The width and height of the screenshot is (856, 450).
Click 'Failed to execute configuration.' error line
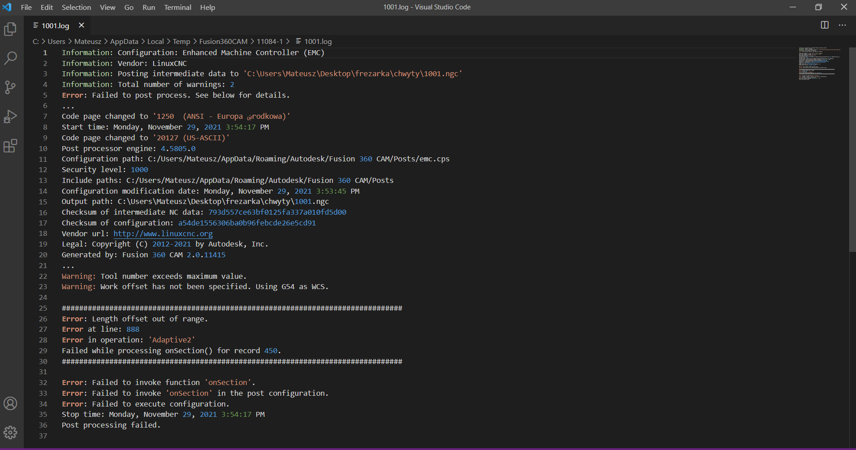[x=146, y=404]
